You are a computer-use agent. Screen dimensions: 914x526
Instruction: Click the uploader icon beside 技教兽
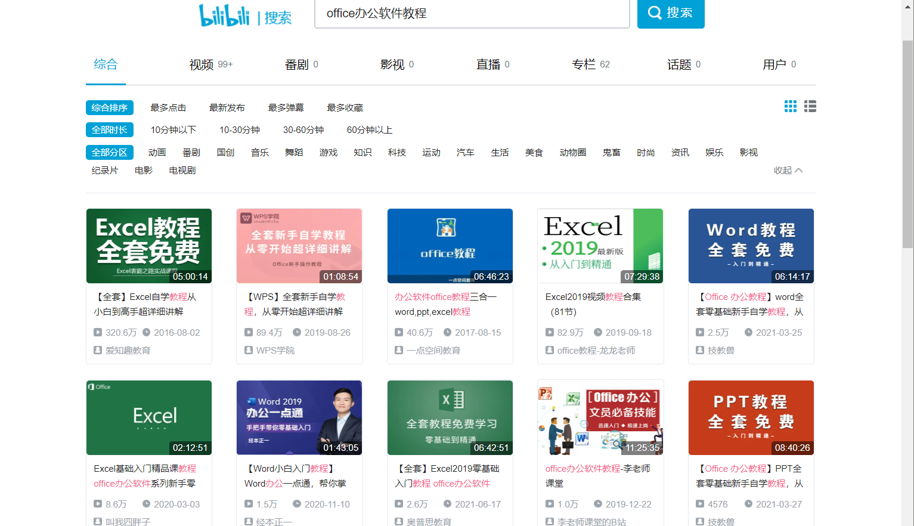click(700, 350)
